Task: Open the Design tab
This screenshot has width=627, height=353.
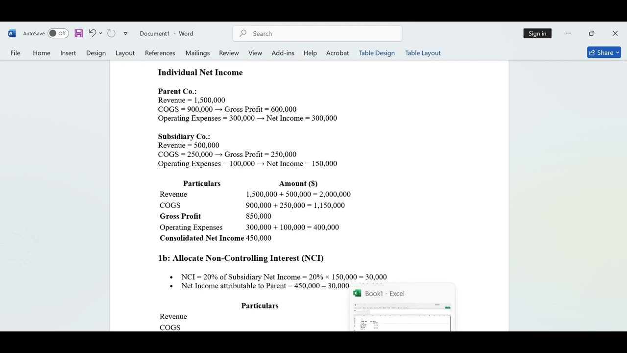Action: [x=96, y=53]
